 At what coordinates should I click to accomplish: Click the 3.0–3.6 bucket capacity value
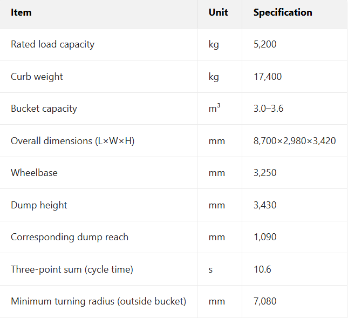(269, 109)
